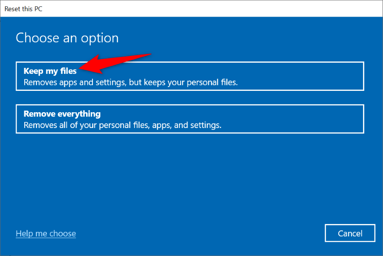Click the bold Remove everything label
Viewport: 383px width, 256px height.
pyautogui.click(x=62, y=114)
